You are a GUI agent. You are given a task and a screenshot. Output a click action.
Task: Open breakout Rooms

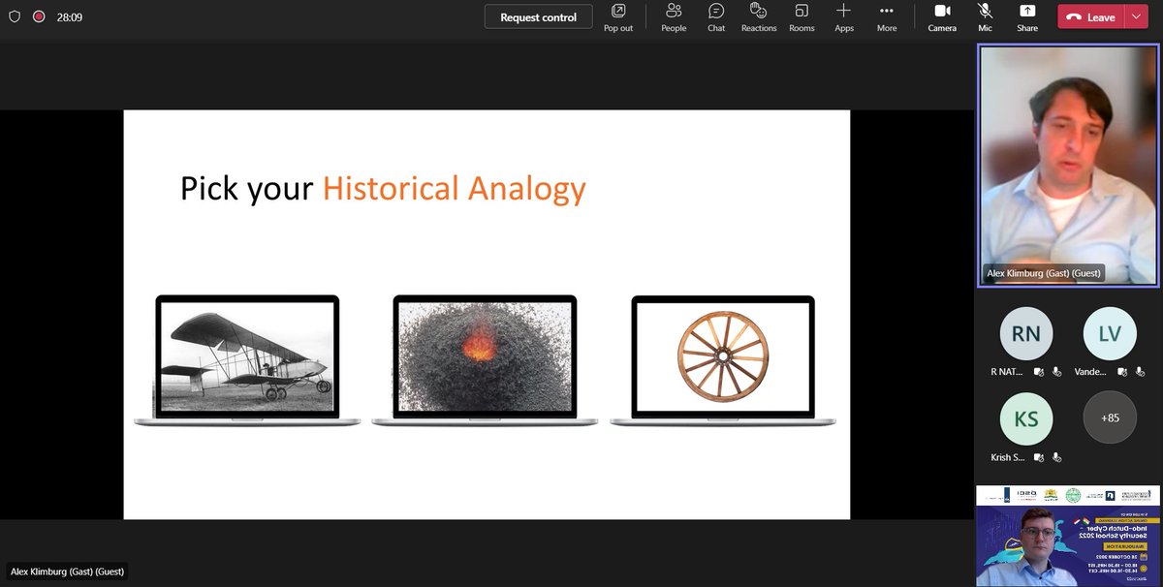pyautogui.click(x=802, y=17)
